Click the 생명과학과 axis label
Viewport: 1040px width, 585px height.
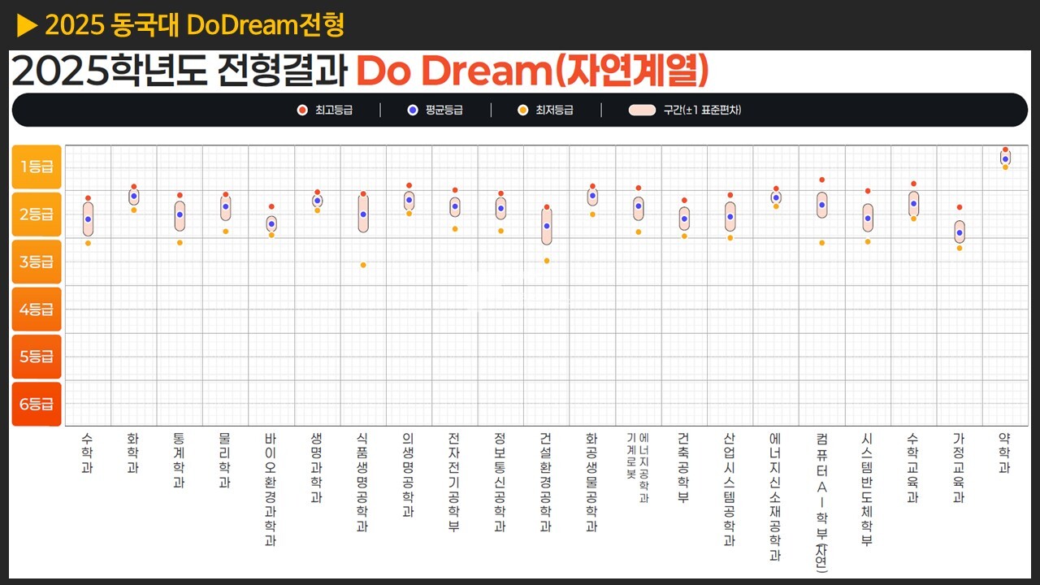coord(316,467)
